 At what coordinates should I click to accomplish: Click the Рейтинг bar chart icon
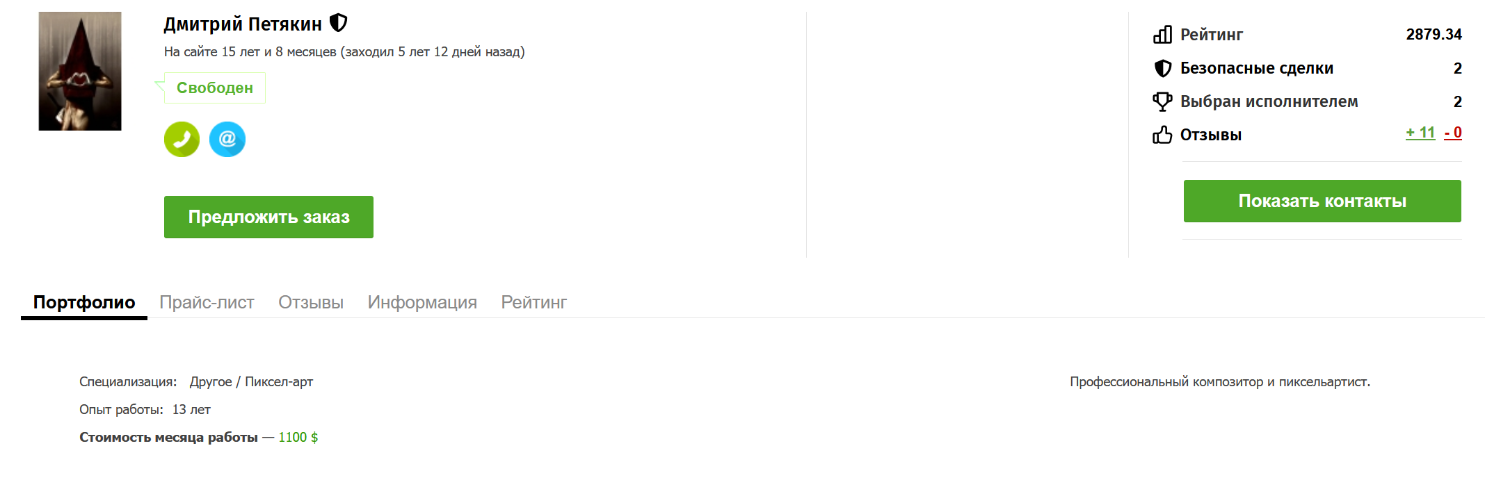point(1162,35)
